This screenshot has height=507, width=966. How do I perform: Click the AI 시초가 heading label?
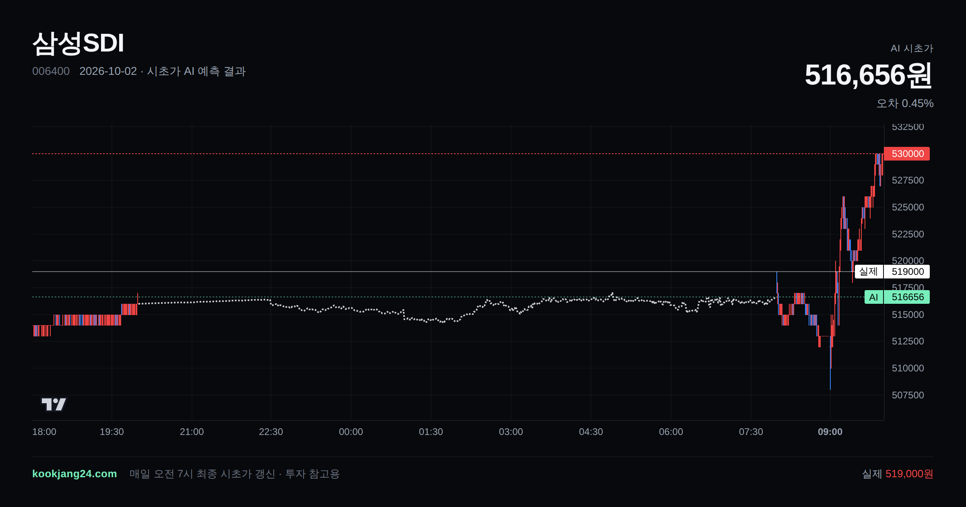point(912,48)
